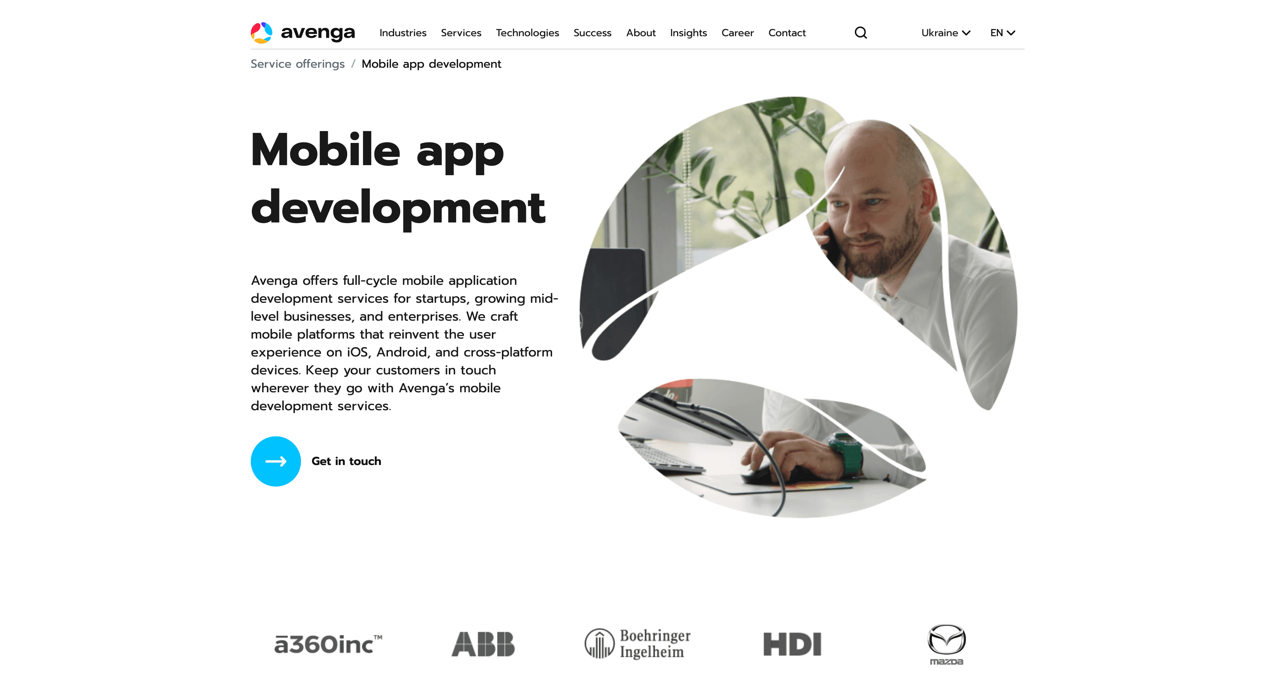Click the arrow icon on Get in touch button
Image resolution: width=1279 pixels, height=690 pixels.
(x=276, y=461)
